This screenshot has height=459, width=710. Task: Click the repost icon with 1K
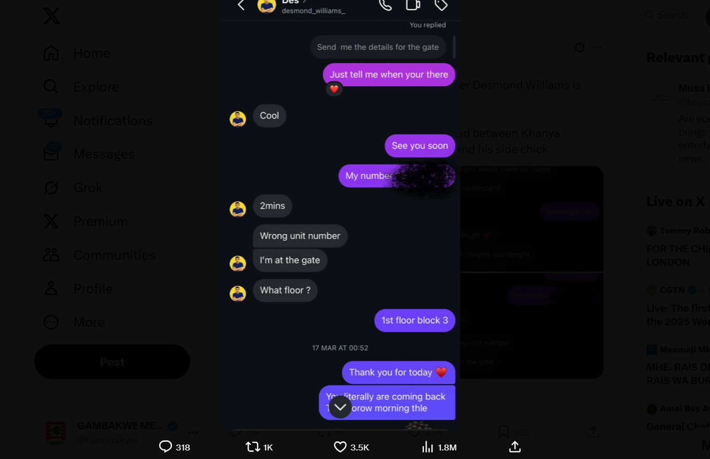(259, 447)
